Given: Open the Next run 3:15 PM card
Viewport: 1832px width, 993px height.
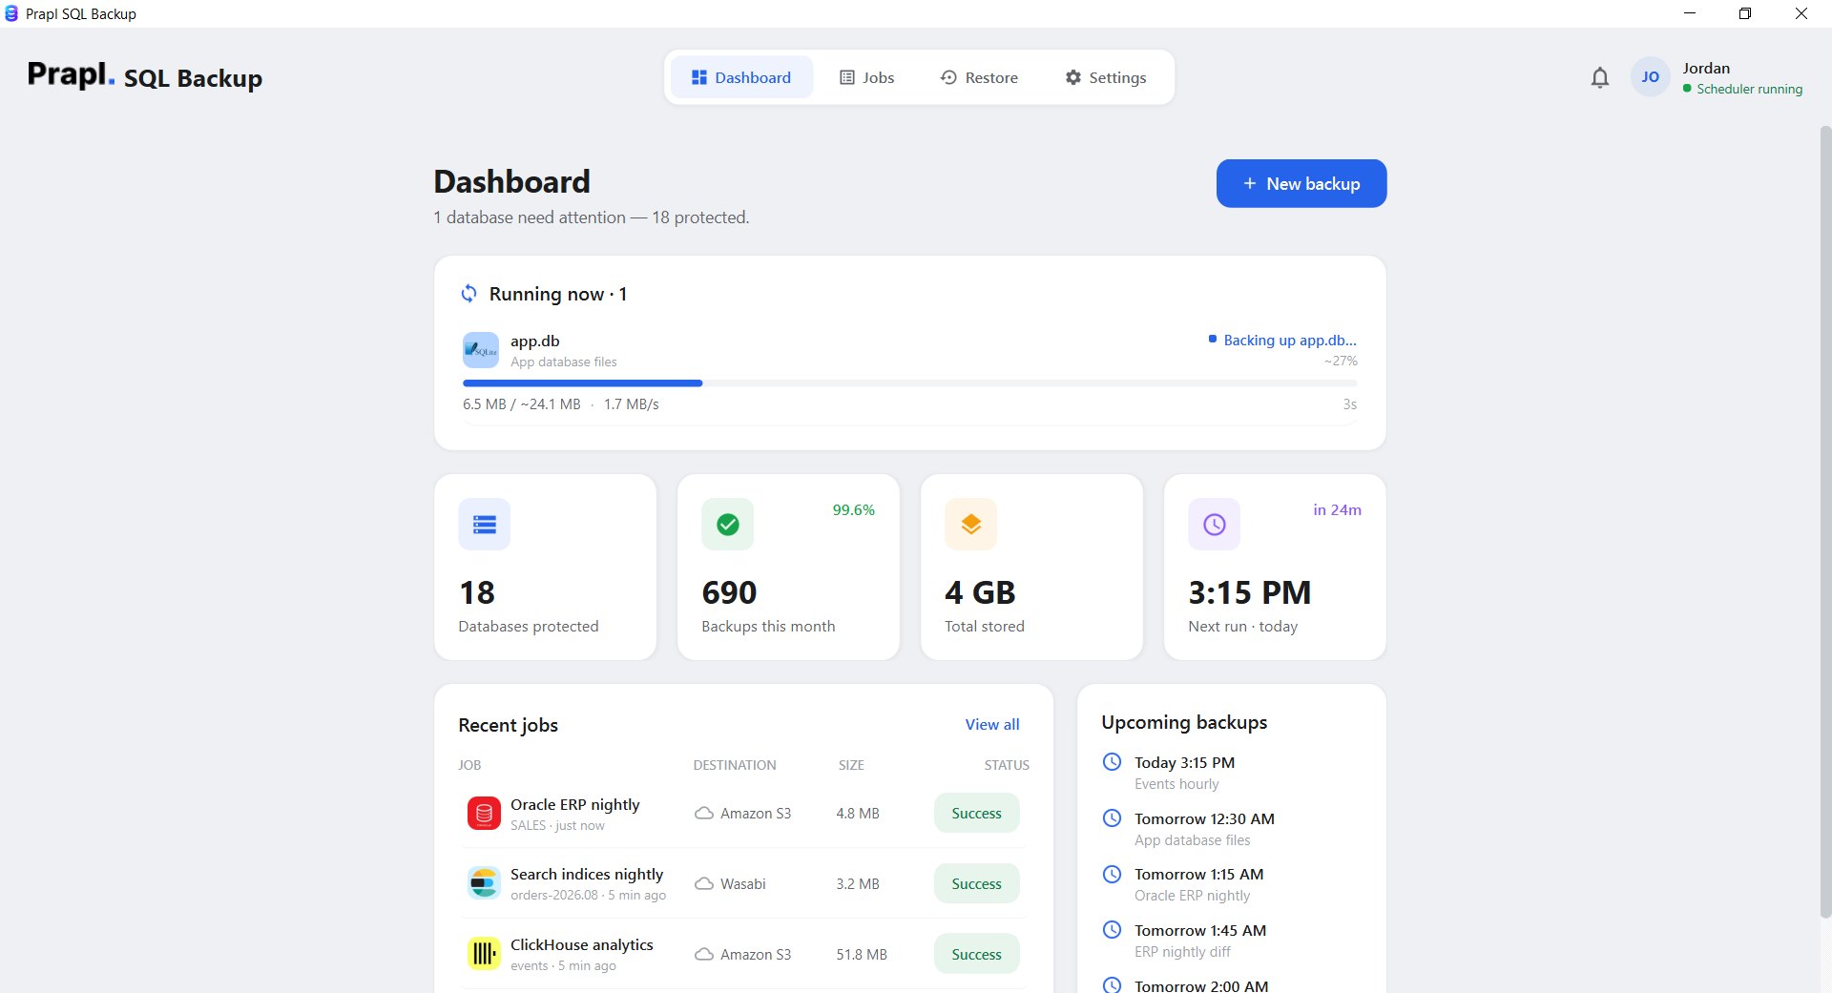Looking at the screenshot, I should click(x=1275, y=567).
